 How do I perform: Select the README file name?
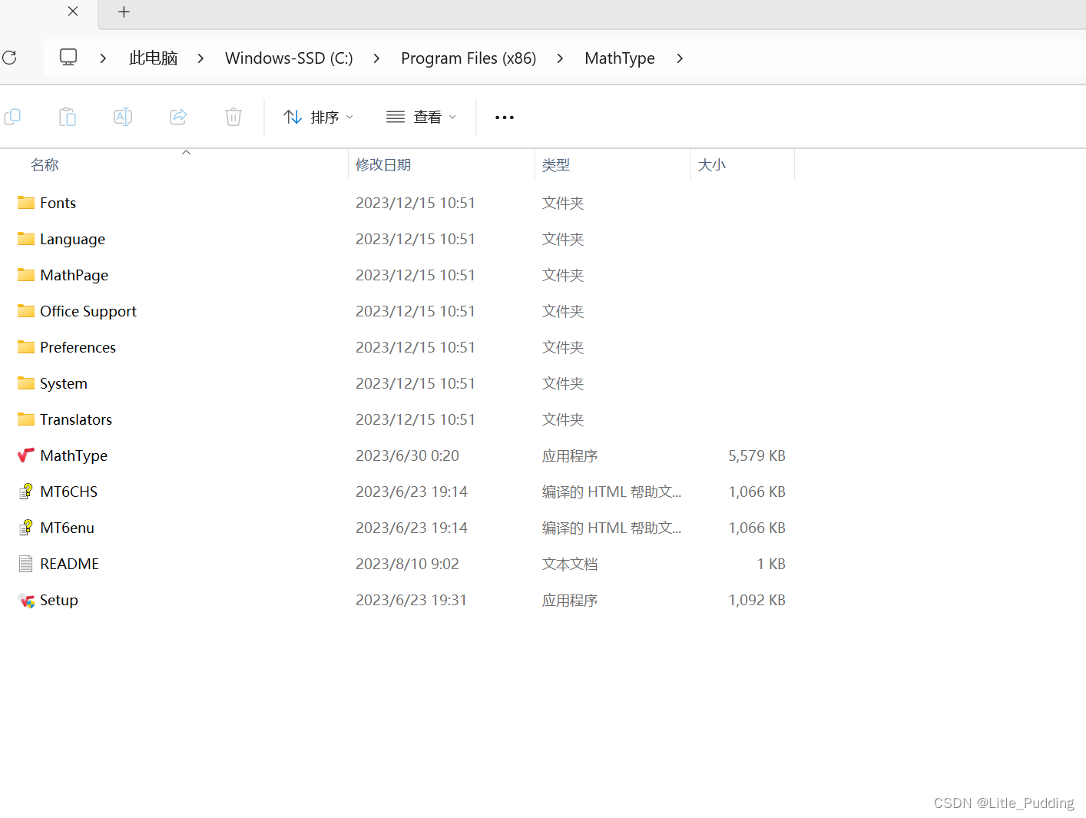(x=69, y=564)
